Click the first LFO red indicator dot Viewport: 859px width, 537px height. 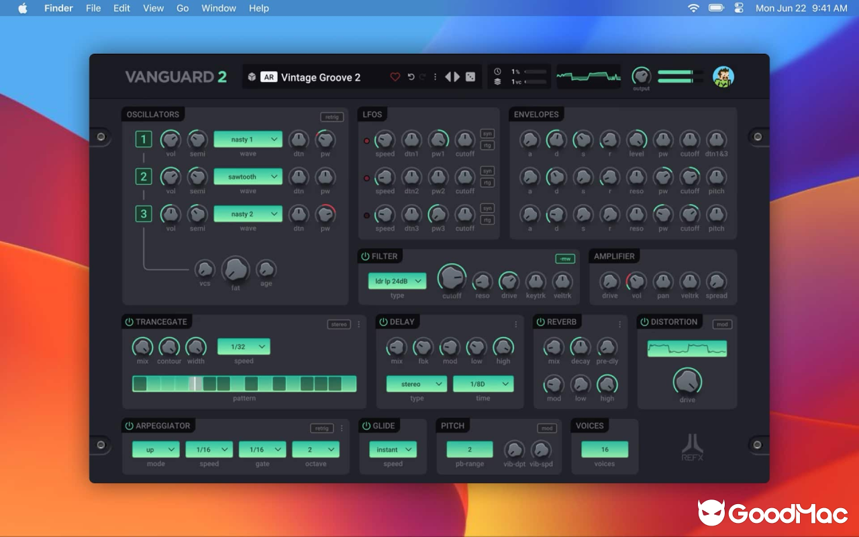pyautogui.click(x=366, y=141)
